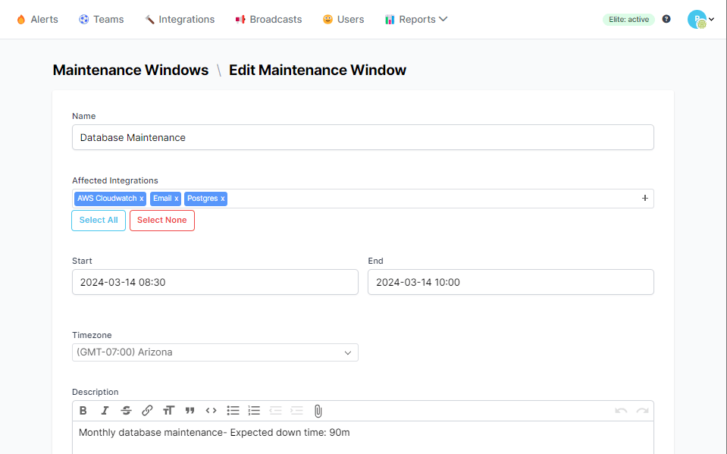This screenshot has width=727, height=454.
Task: Remove the Postgres integration tag
Action: tap(224, 199)
